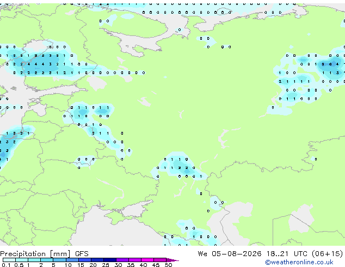
Task: Click the '0.1' legend scale label
Action: pyautogui.click(x=6, y=265)
